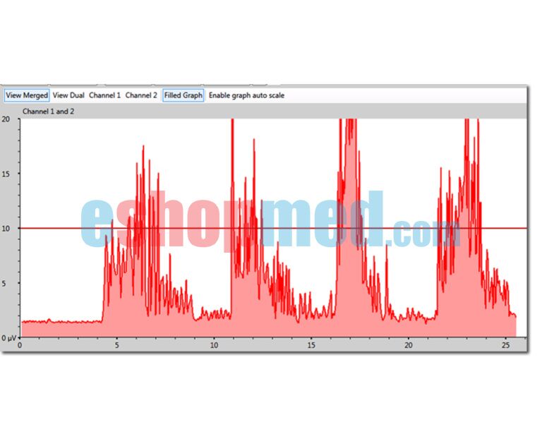Switch to View Merged mode

[x=27, y=95]
